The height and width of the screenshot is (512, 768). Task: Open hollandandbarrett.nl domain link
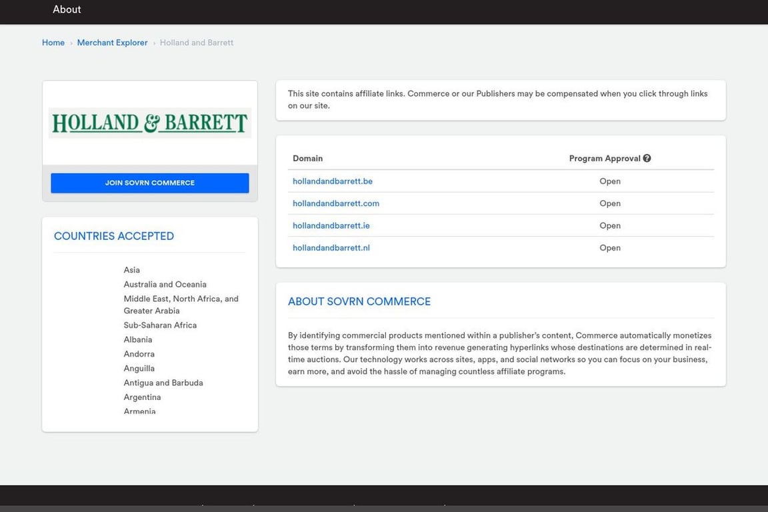(331, 248)
